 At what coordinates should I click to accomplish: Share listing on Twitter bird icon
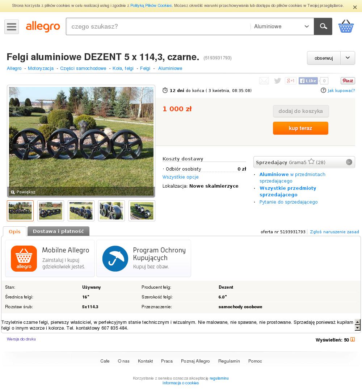click(277, 81)
